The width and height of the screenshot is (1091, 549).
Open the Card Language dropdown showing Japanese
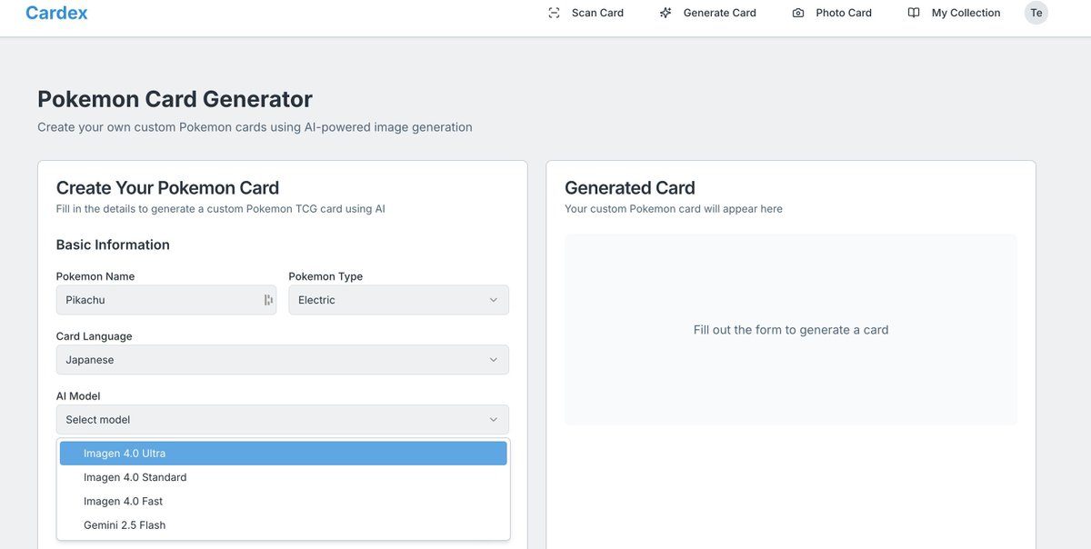point(283,360)
